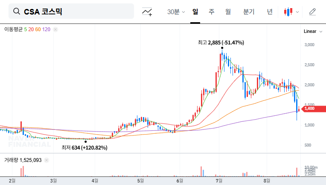
Task: Click the 500 price axis label
Action: pyautogui.click(x=308, y=145)
